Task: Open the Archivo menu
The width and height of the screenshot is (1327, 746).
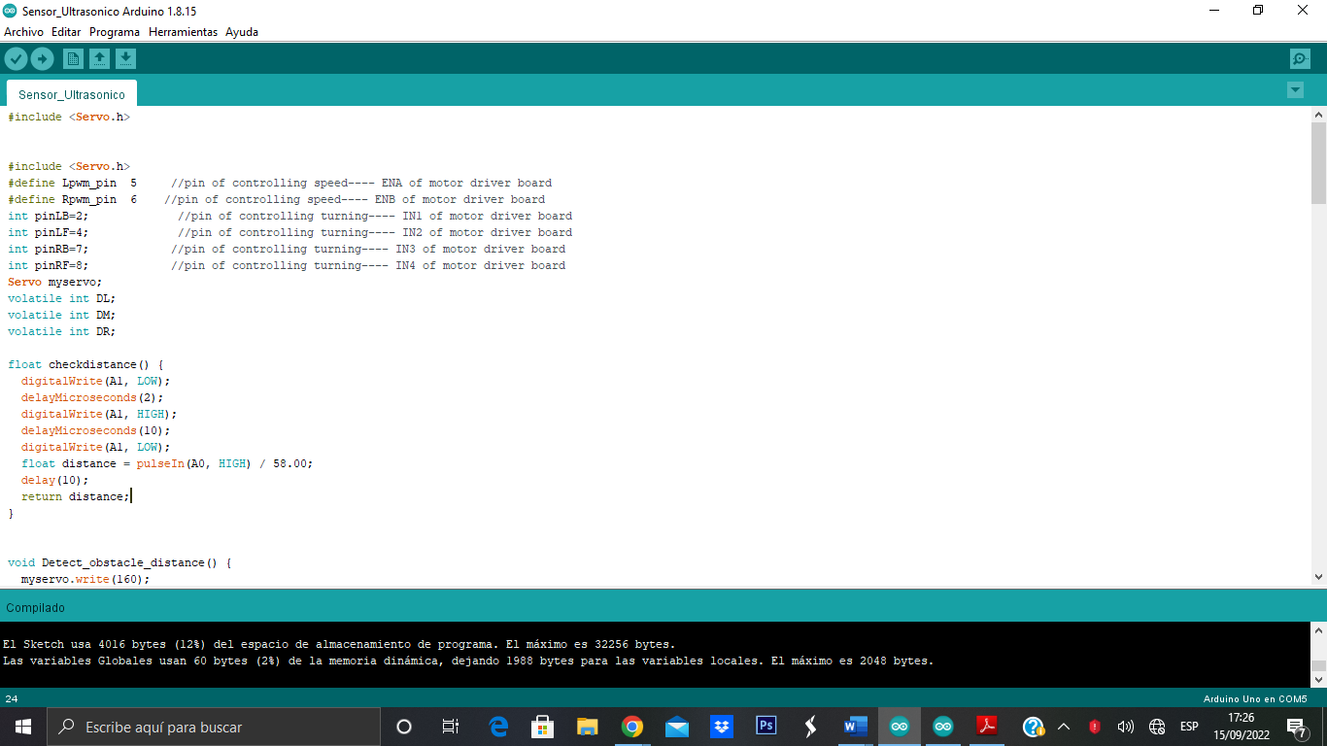Action: click(23, 32)
